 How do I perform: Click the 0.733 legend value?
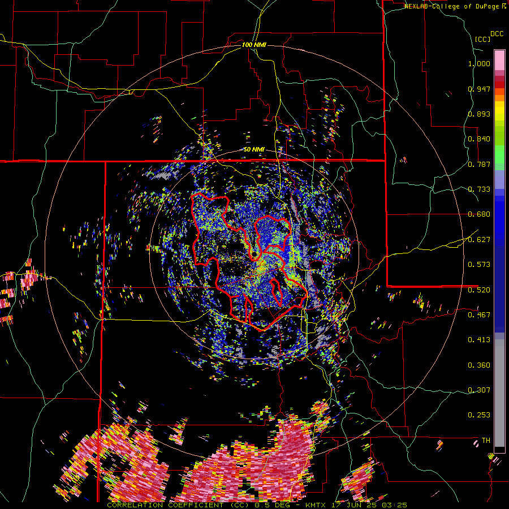pos(479,189)
